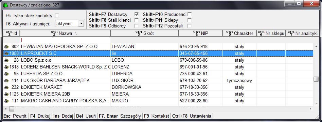Sort by the Nr analityki column header
Image resolution: width=322 pixels, height=122 pixels.
point(302,33)
